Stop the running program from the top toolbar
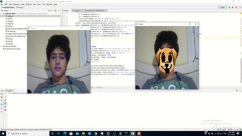242x136 pixels. pyautogui.click(x=236, y=8)
